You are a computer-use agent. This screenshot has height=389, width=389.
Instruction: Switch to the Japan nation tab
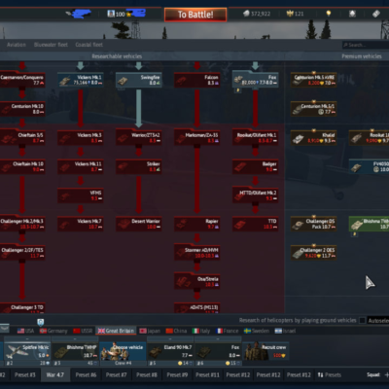click(x=150, y=331)
